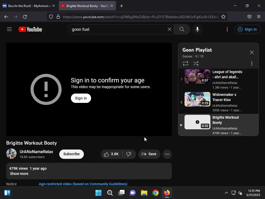Open Task View on taskbar
Viewport: 265px width, 199px height.
[x=121, y=193]
